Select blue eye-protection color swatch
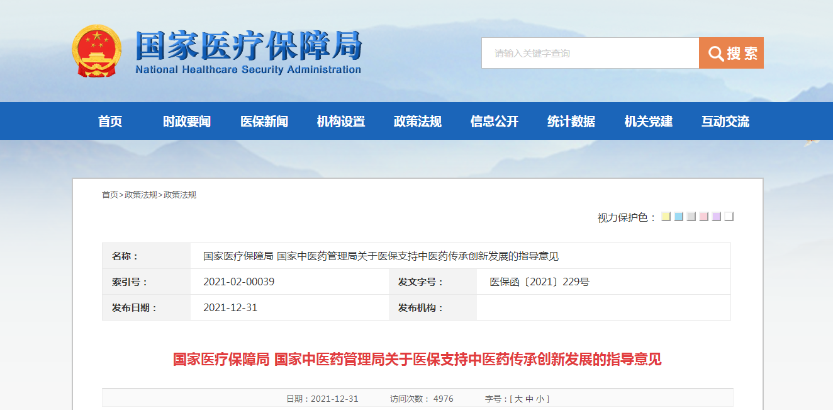 click(679, 217)
